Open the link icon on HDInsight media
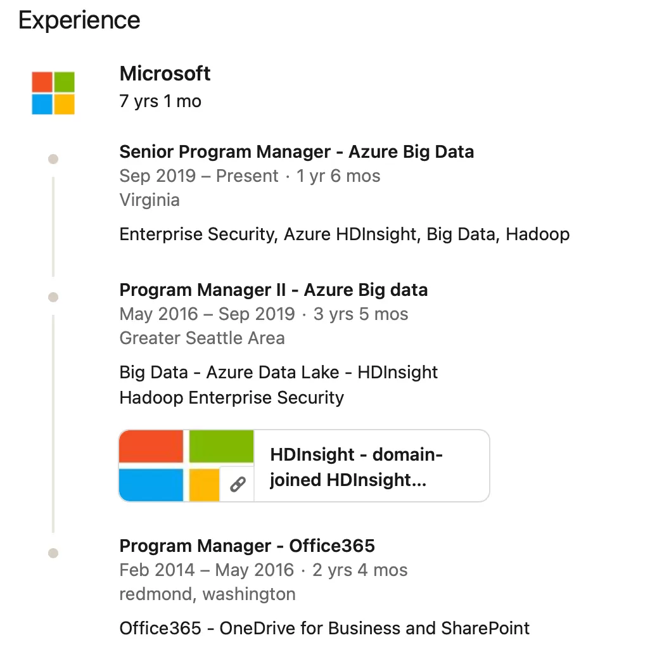Image resolution: width=650 pixels, height=659 pixels. pos(238,484)
